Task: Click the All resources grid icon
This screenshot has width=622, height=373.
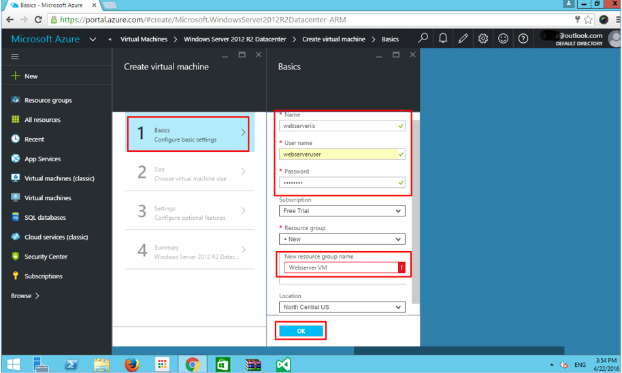Action: (x=16, y=119)
